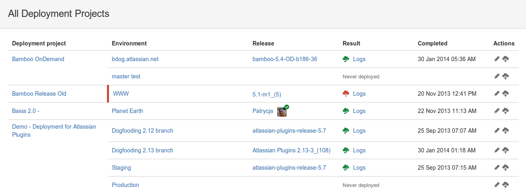The width and height of the screenshot is (526, 193).
Task: Click deploy cloud icon for bdog.atlassian.net row
Action: click(x=505, y=59)
